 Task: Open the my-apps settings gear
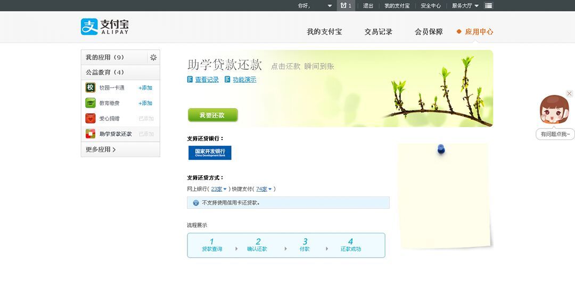(153, 58)
